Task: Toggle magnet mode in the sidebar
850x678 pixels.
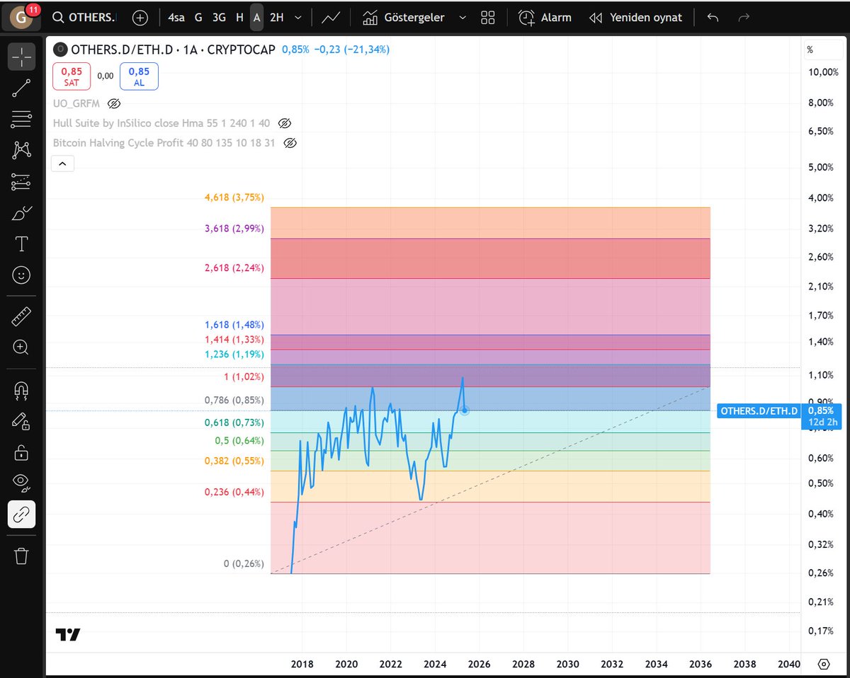Action: 21,390
